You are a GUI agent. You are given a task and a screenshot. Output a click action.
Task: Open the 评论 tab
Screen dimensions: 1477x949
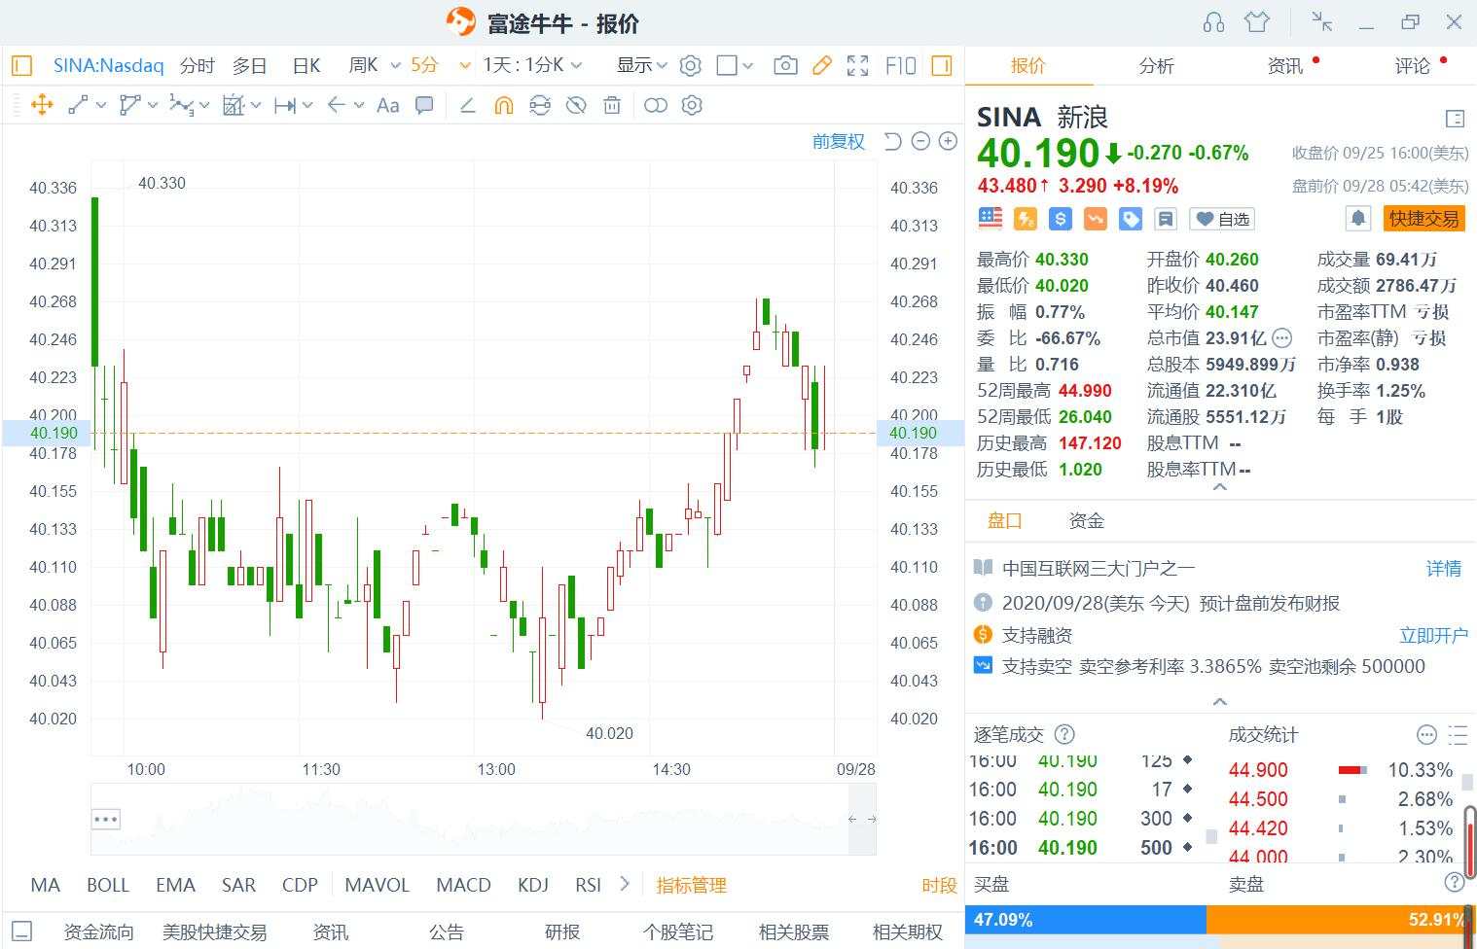(1413, 65)
